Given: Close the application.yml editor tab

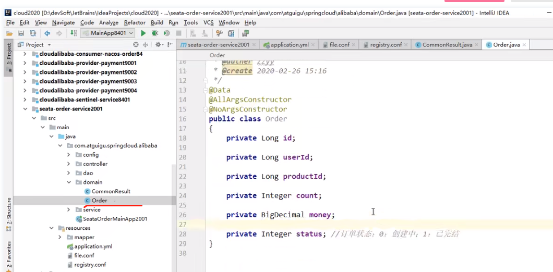Looking at the screenshot, I should tap(314, 45).
